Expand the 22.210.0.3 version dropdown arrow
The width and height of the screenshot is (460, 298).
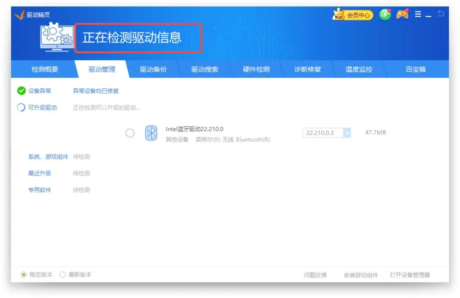(x=347, y=133)
